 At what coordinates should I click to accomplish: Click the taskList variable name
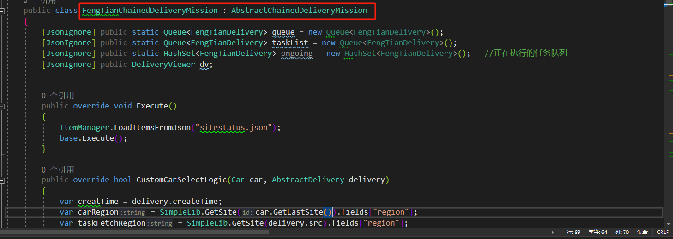[x=290, y=43]
